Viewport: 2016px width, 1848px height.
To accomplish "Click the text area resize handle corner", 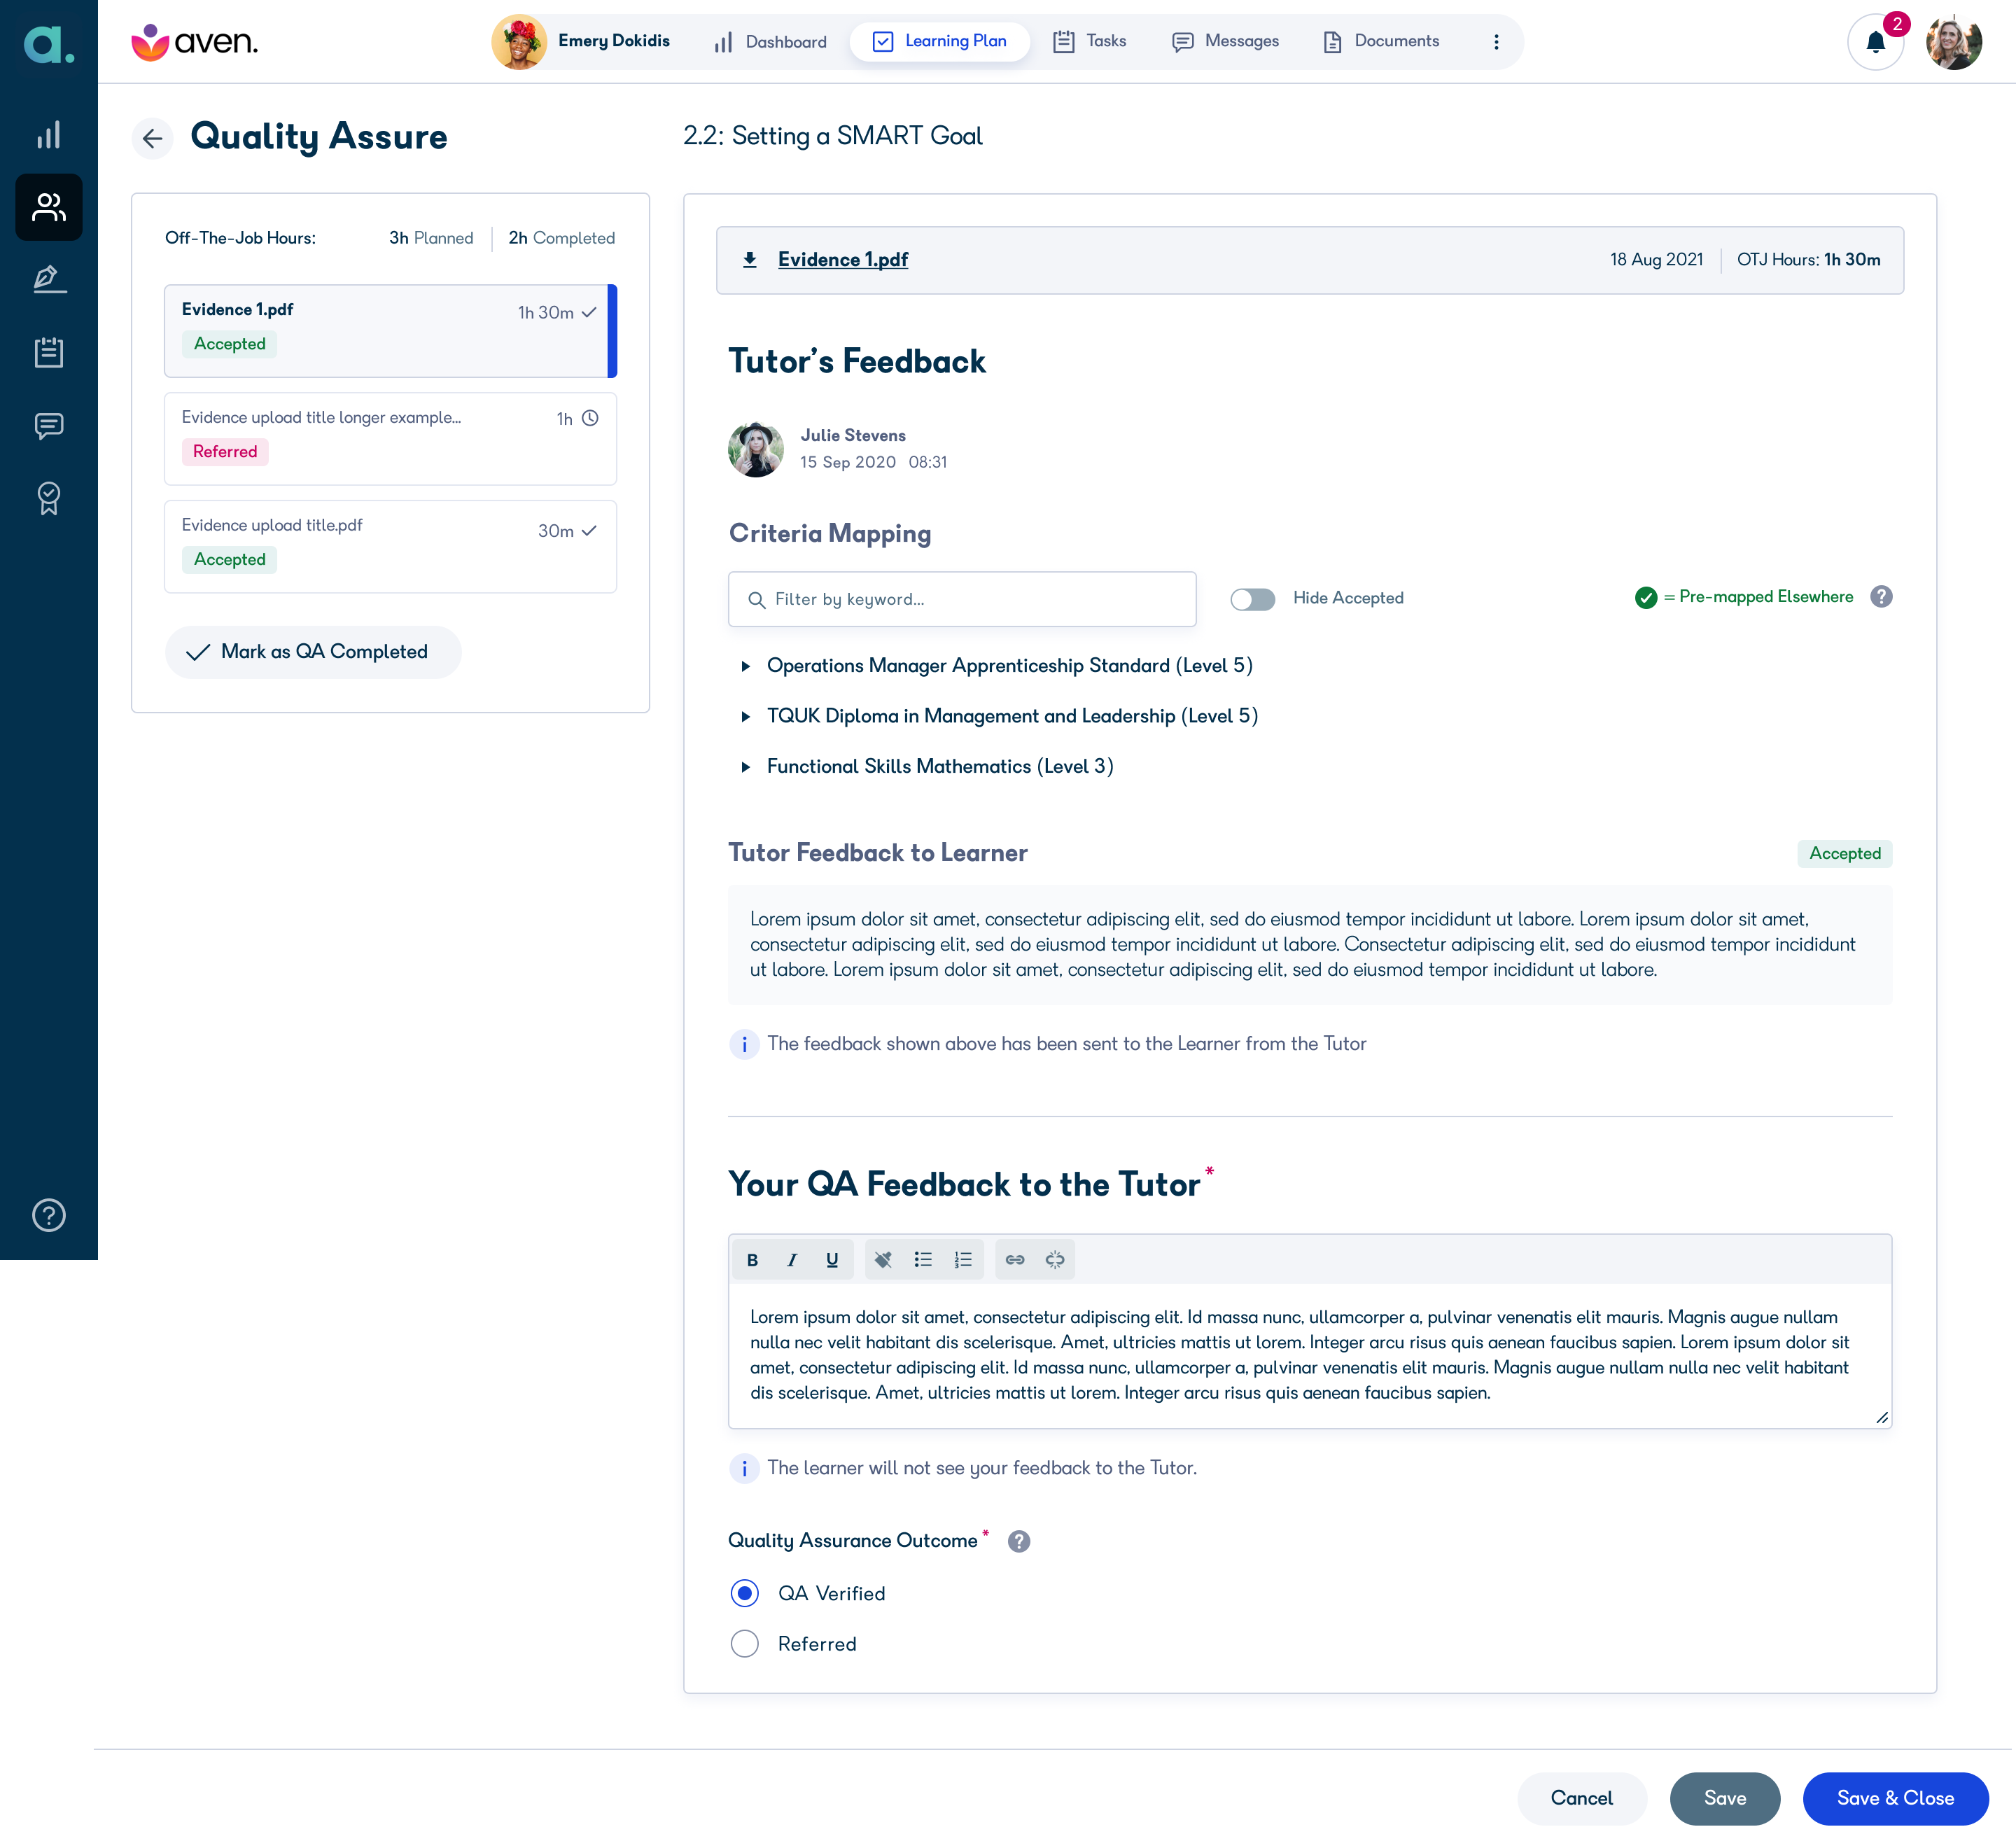I will [x=1881, y=1417].
